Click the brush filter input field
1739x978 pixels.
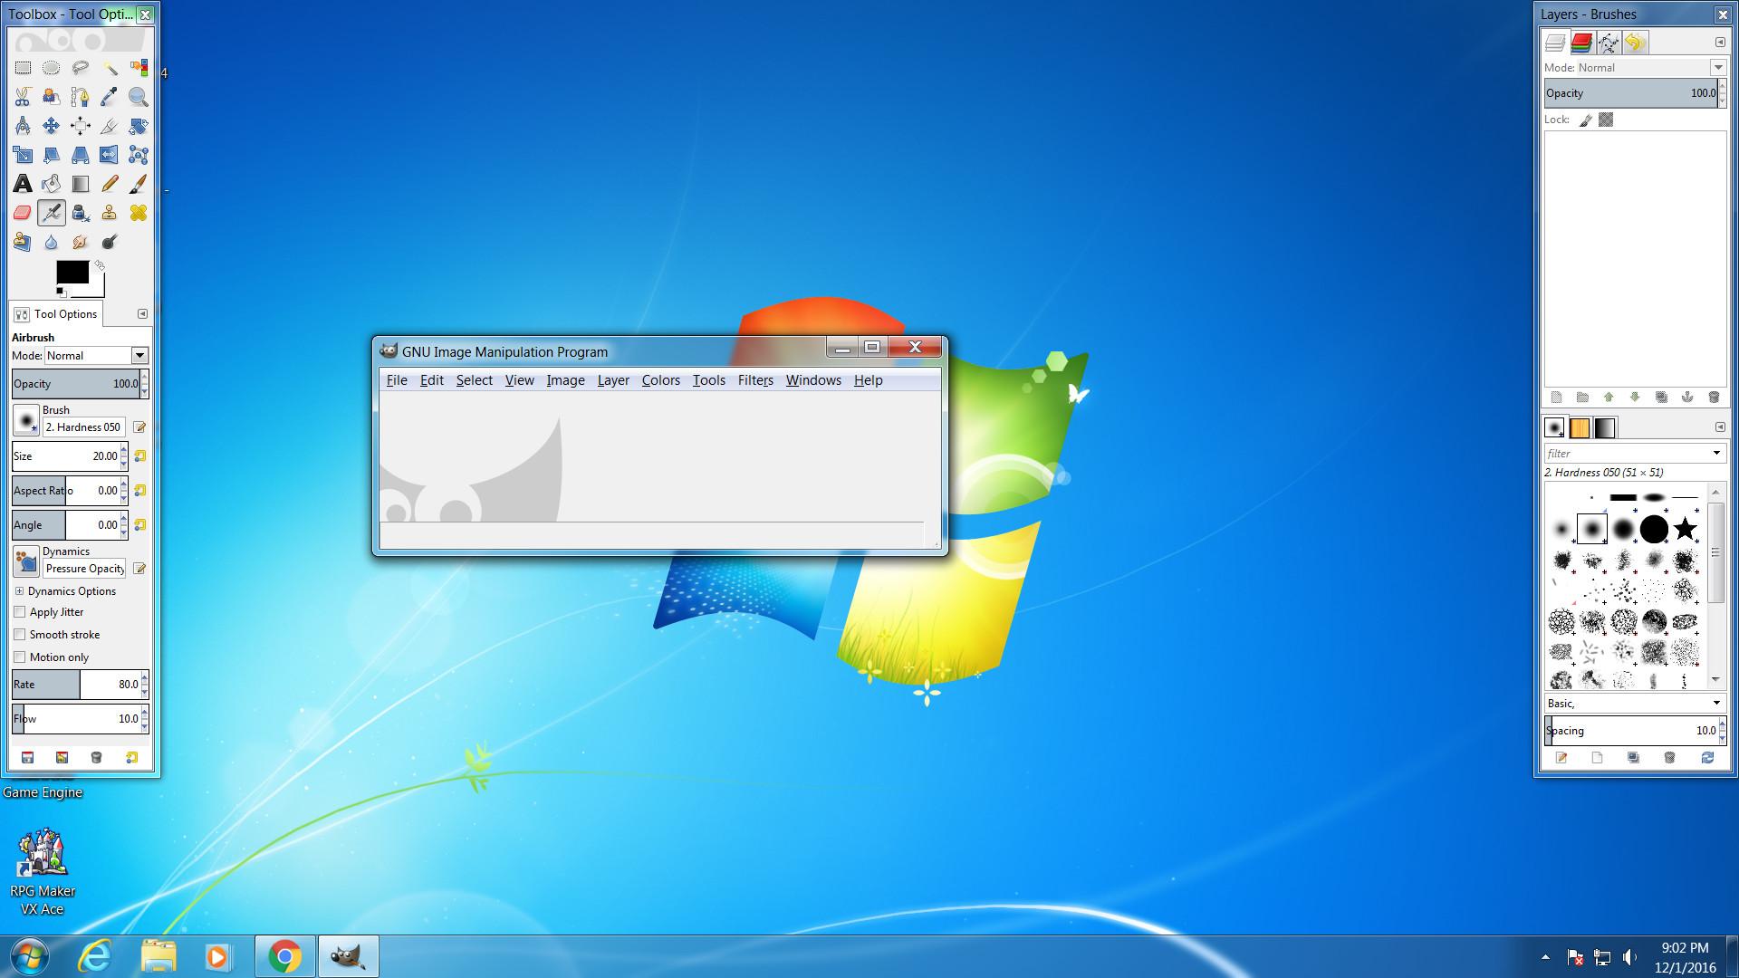[x=1626, y=454]
